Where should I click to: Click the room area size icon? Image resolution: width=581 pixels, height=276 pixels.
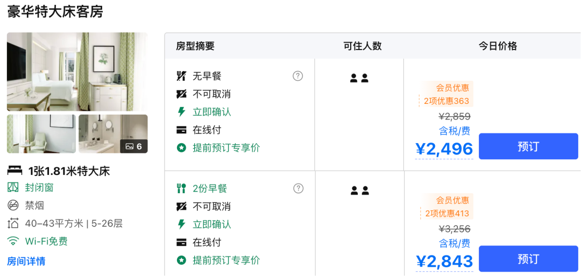click(13, 223)
